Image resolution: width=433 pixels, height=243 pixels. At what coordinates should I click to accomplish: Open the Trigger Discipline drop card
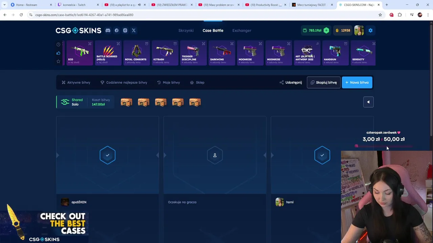coord(193,53)
